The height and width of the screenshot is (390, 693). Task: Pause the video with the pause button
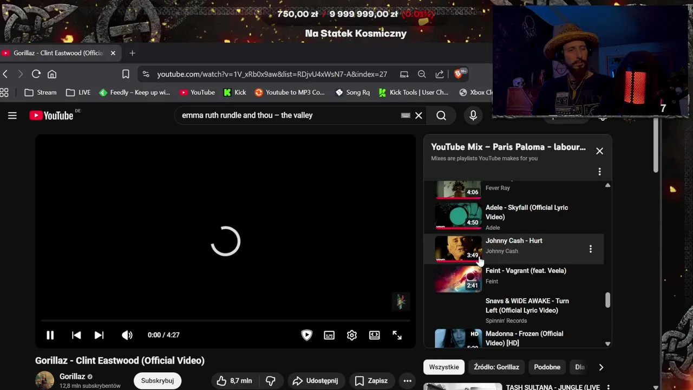[50, 335]
